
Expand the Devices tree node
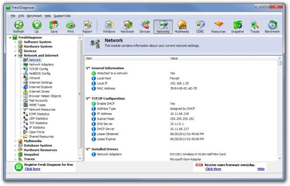(15, 51)
